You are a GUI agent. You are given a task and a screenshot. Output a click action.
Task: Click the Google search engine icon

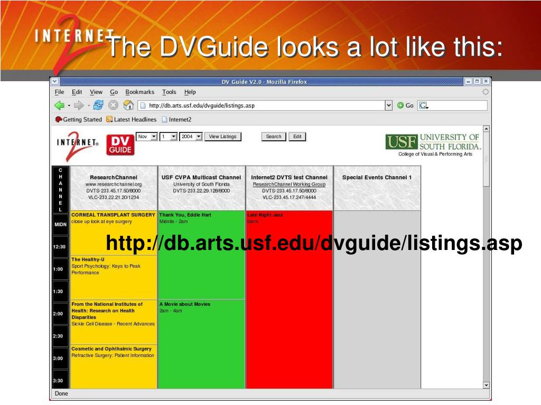[x=423, y=105]
